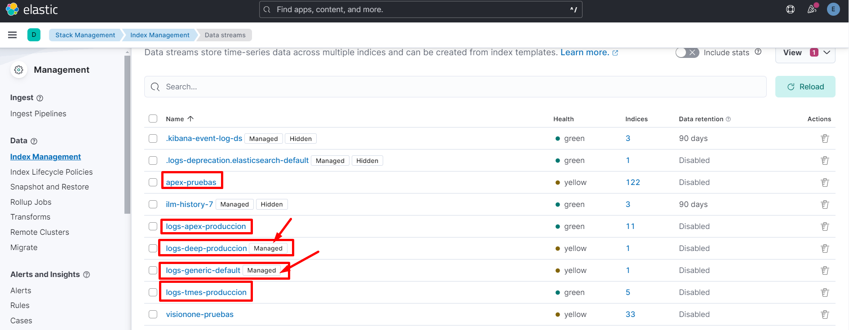Click the Data section help icon

tap(34, 141)
